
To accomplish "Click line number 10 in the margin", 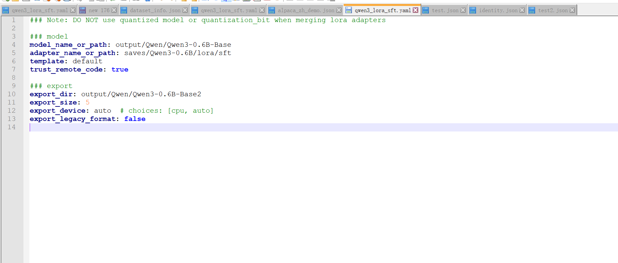I will 12,94.
